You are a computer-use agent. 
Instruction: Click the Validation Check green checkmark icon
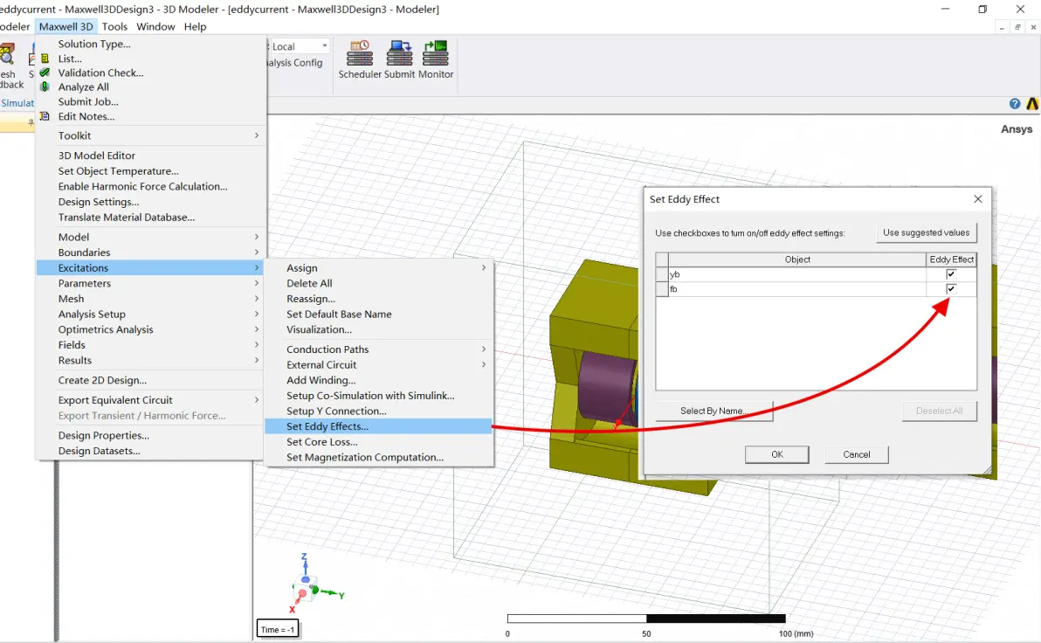click(45, 73)
